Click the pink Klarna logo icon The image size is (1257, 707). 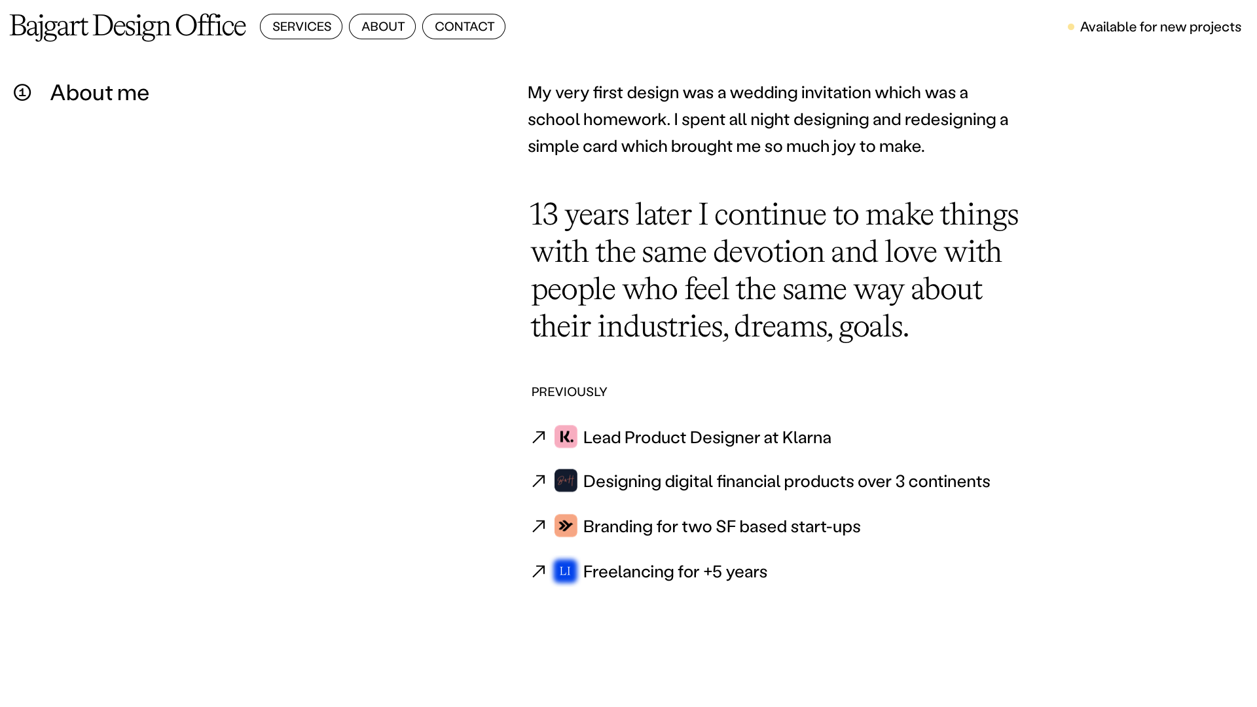566,437
